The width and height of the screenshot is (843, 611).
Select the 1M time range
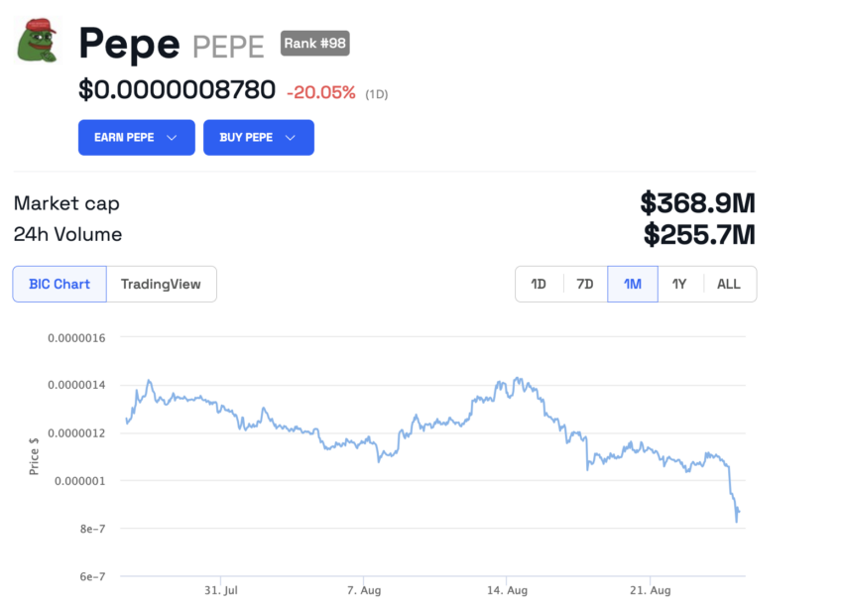(633, 285)
